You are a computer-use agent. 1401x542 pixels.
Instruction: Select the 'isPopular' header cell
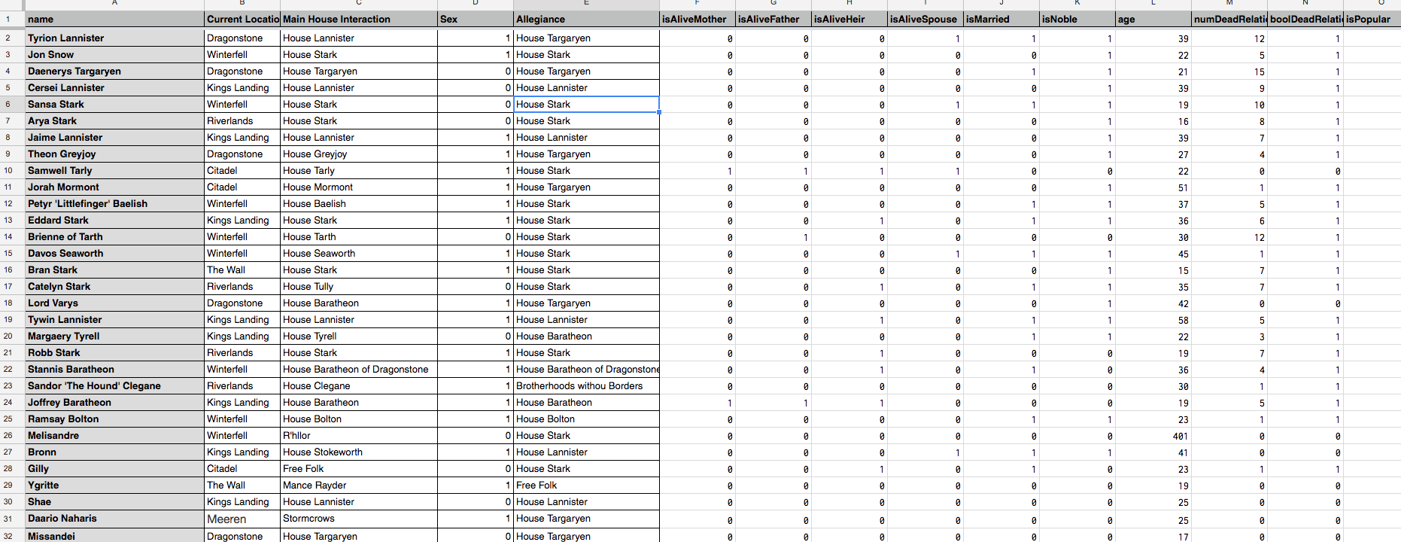(1372, 20)
